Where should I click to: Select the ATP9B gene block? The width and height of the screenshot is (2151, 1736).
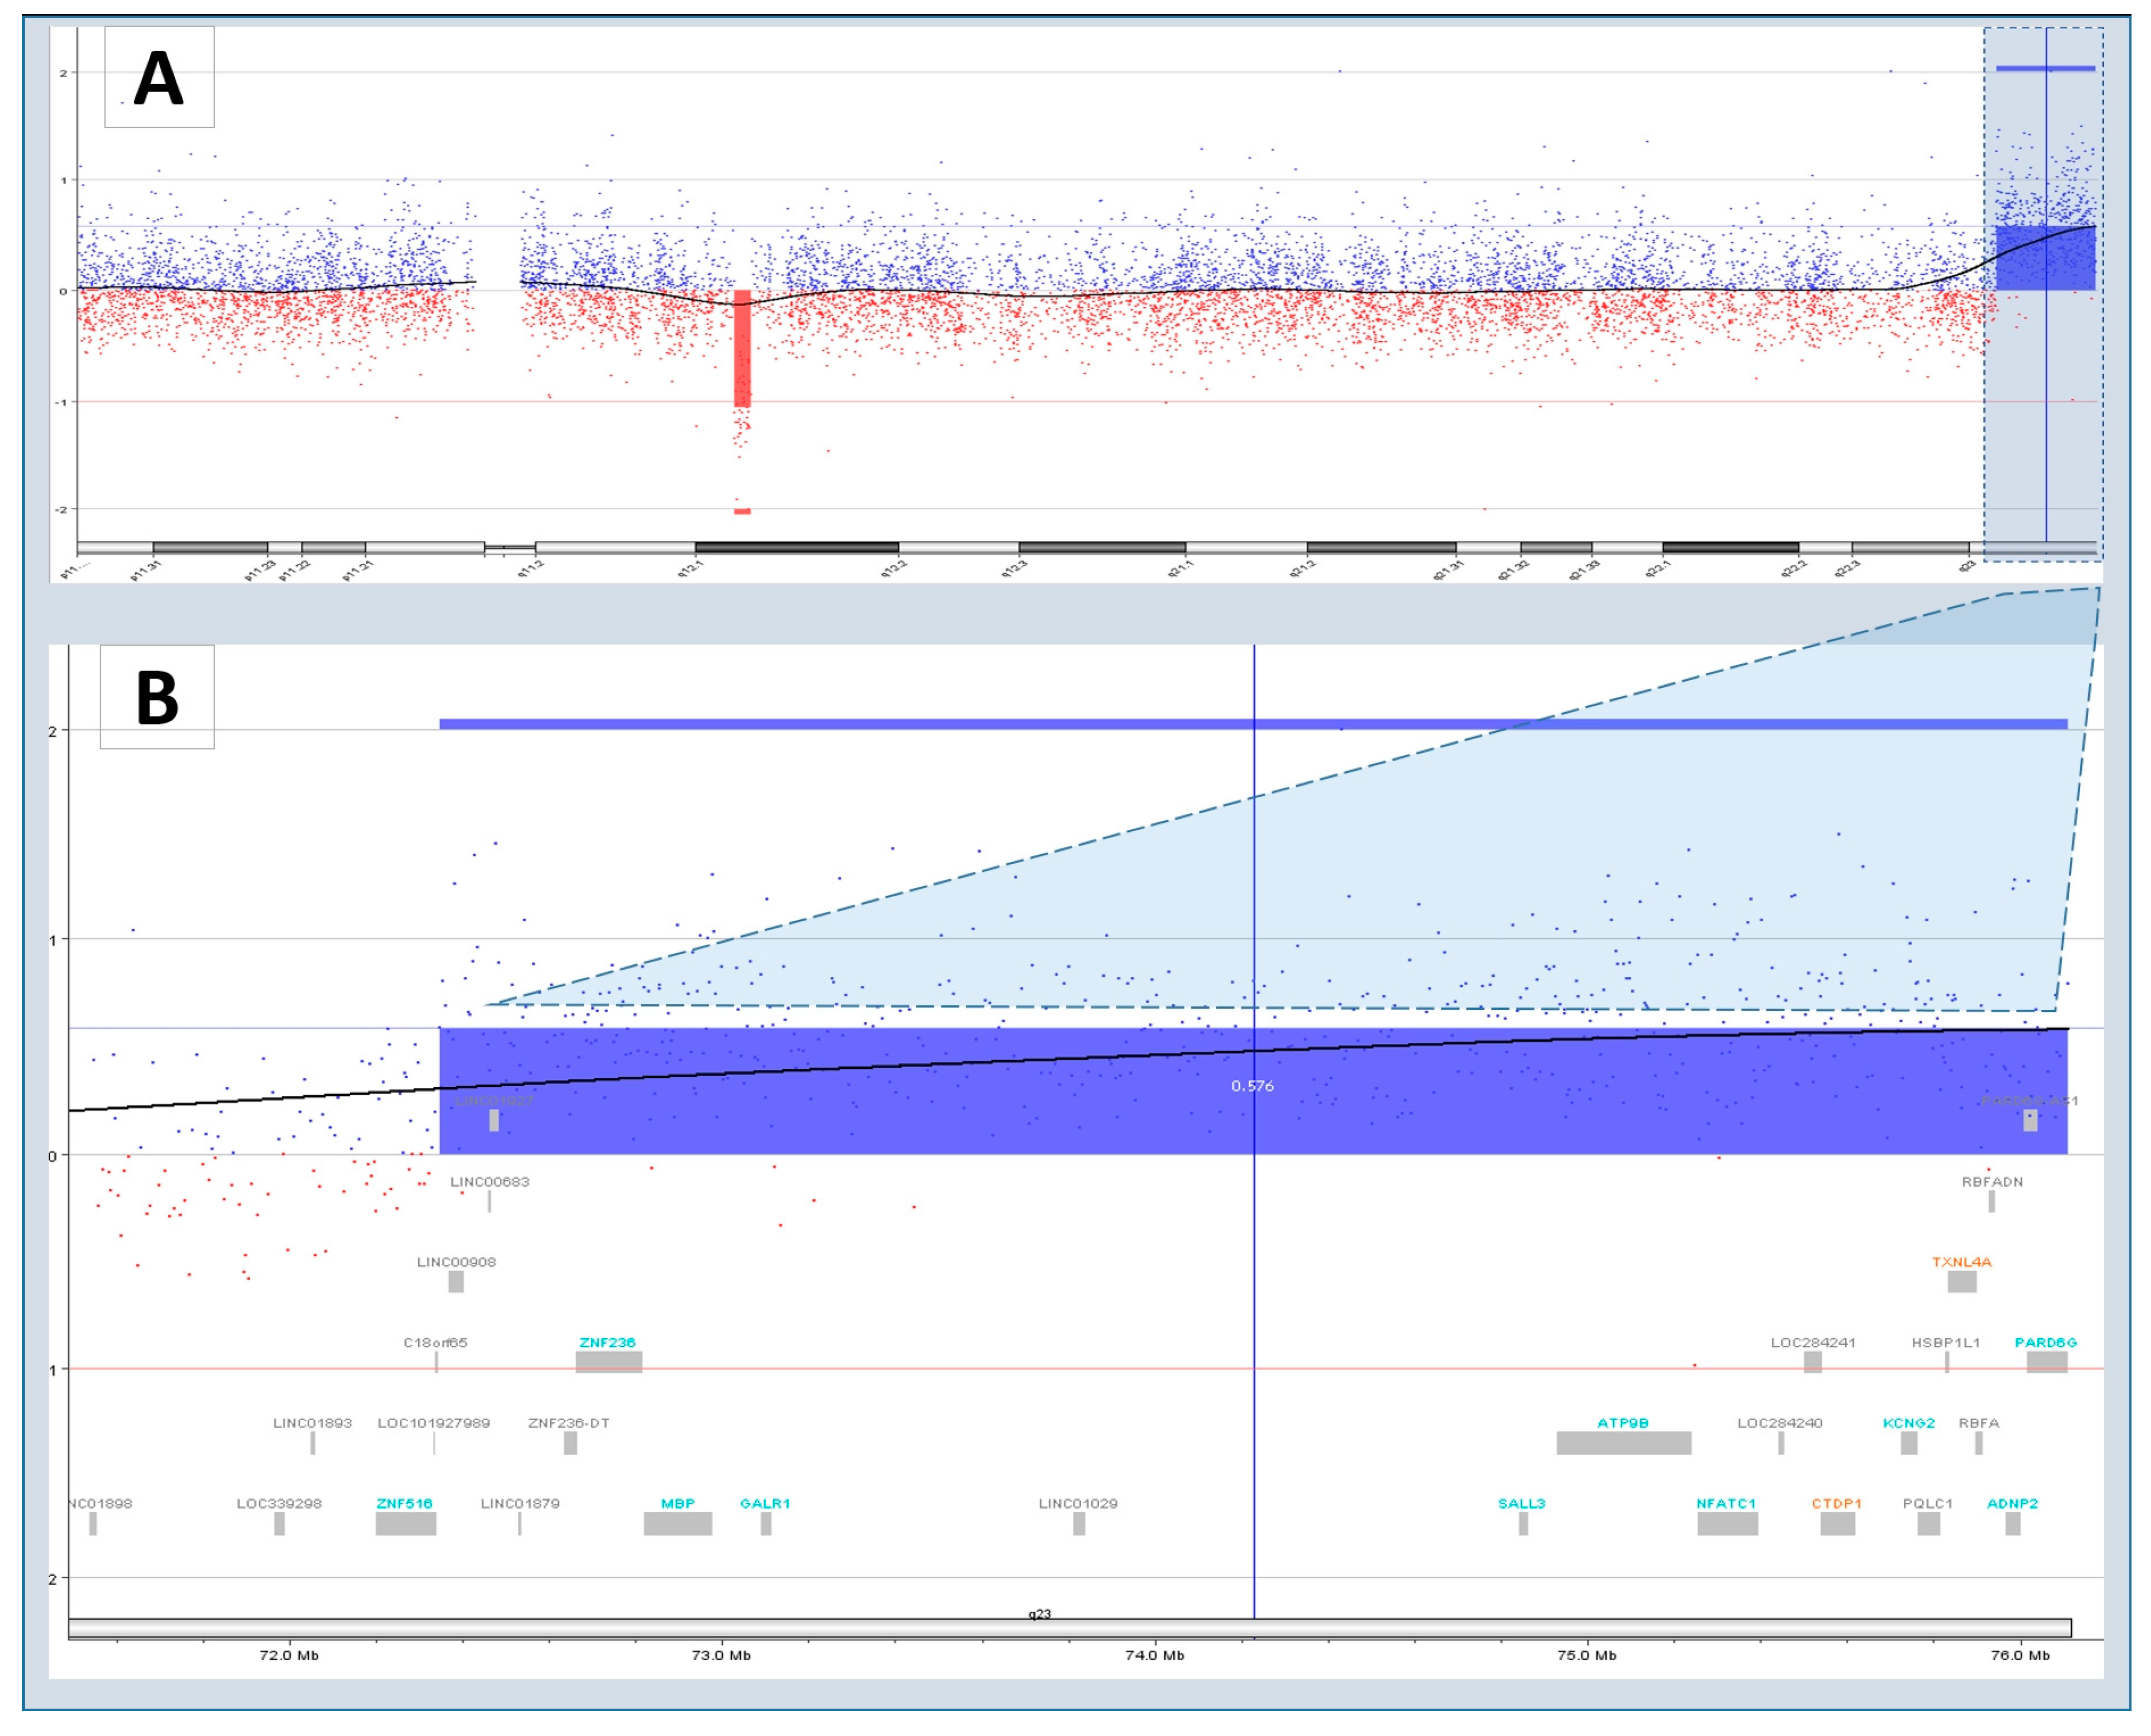click(1623, 1443)
